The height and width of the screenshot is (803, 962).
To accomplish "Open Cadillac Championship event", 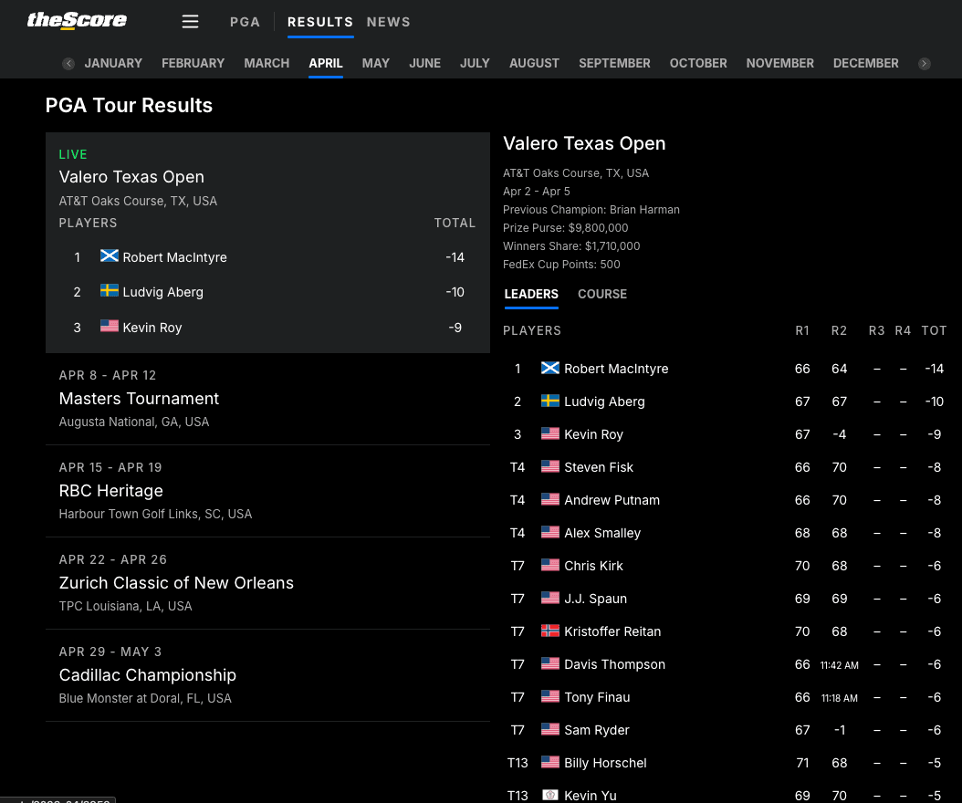I will 147,675.
